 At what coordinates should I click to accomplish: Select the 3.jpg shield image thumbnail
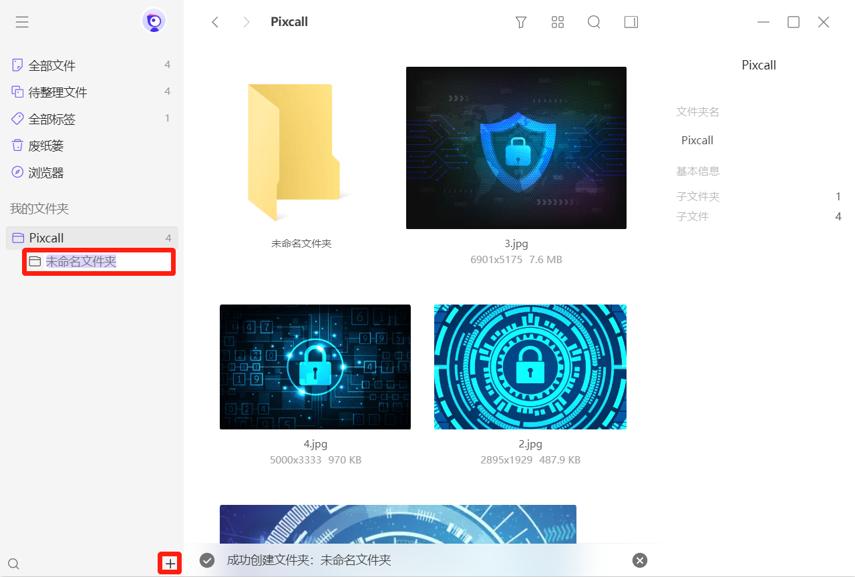pos(516,148)
